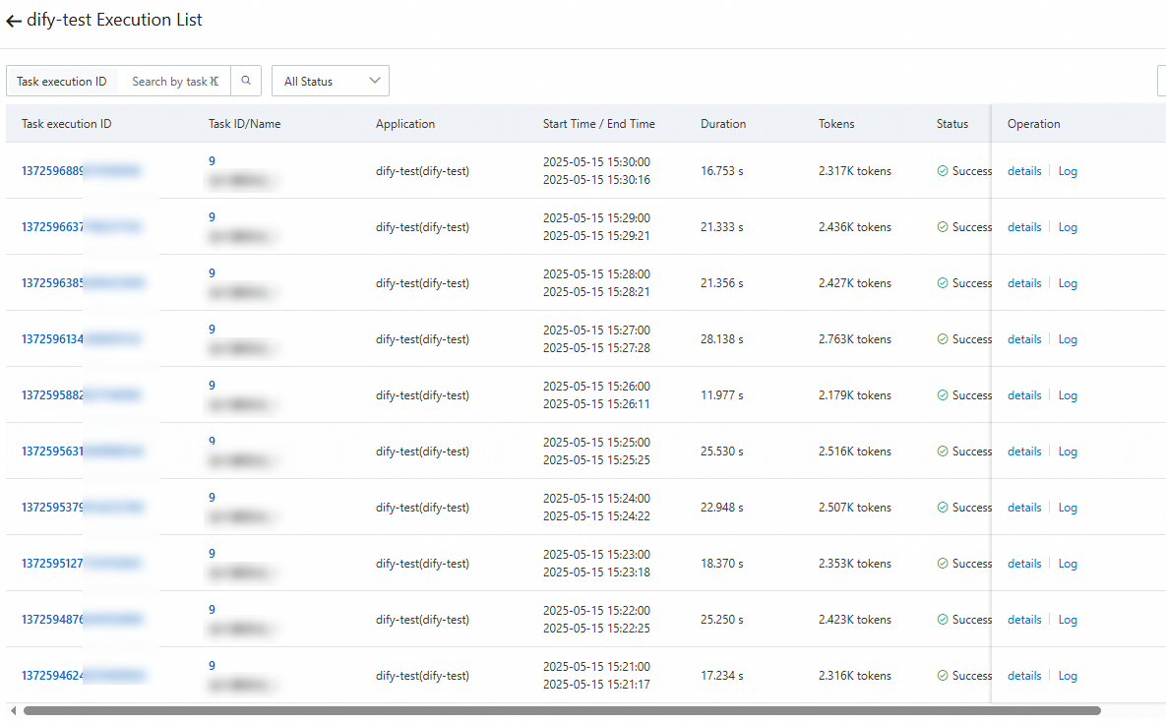Open details for the 15:25:00 execution
The image size is (1166, 722).
[x=1024, y=451]
